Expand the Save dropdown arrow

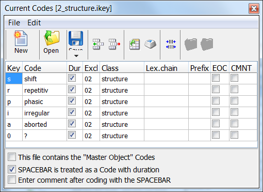click(76, 56)
